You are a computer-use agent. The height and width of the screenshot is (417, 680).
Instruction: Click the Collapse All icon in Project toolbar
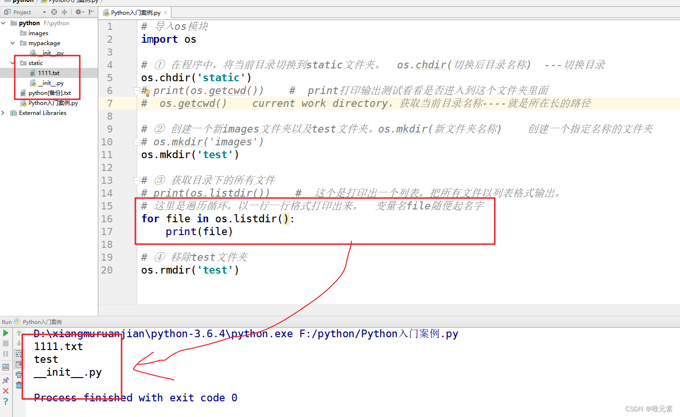[65, 12]
